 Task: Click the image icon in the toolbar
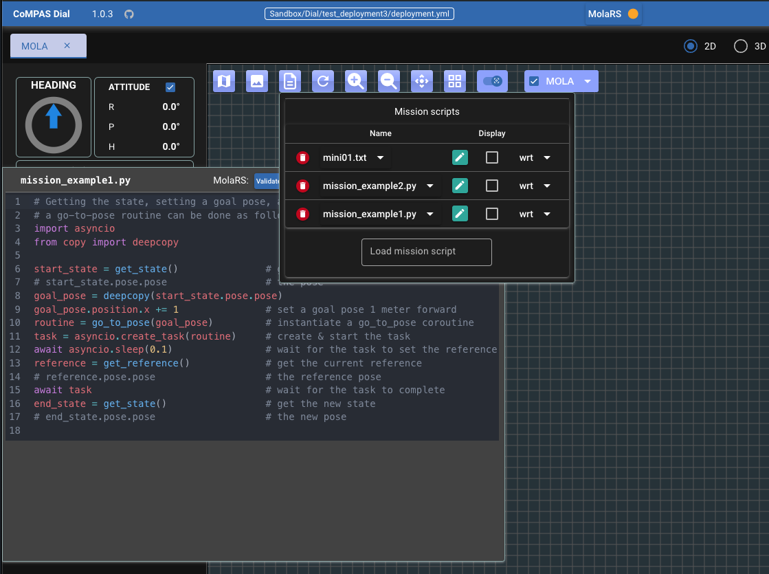tap(257, 81)
